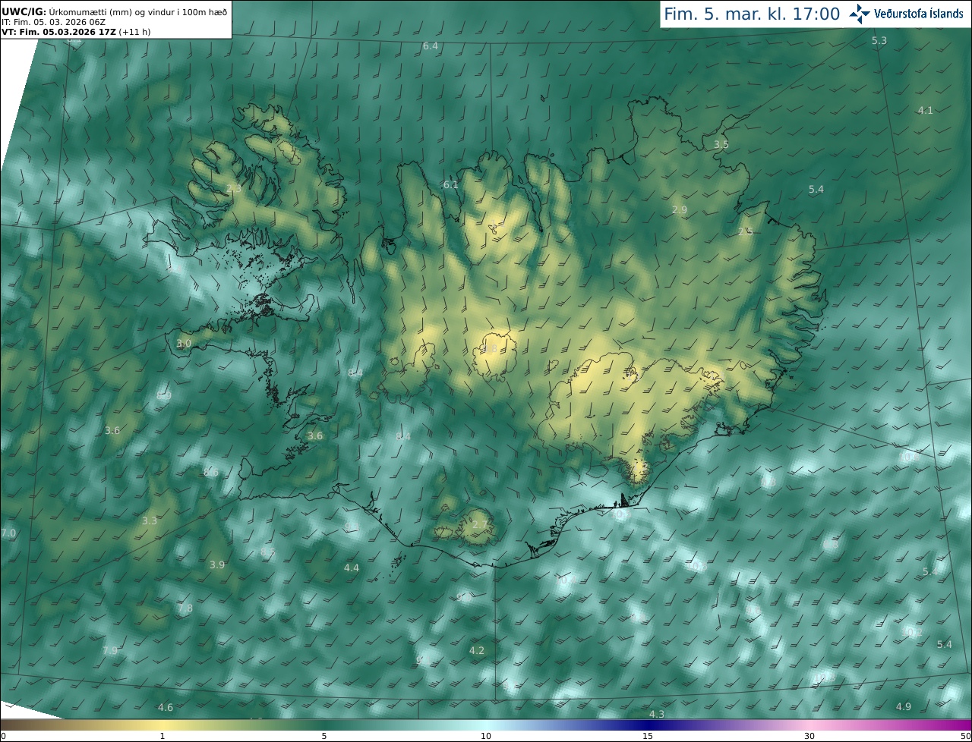Click the Veðurstofa Íslands logo

[906, 14]
